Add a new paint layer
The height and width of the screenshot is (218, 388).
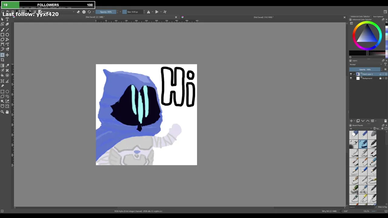351,121
